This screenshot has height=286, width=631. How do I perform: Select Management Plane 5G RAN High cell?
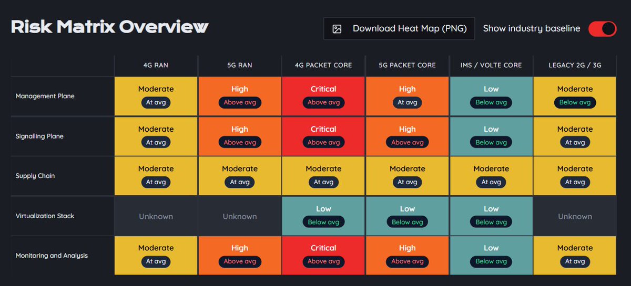click(x=240, y=96)
